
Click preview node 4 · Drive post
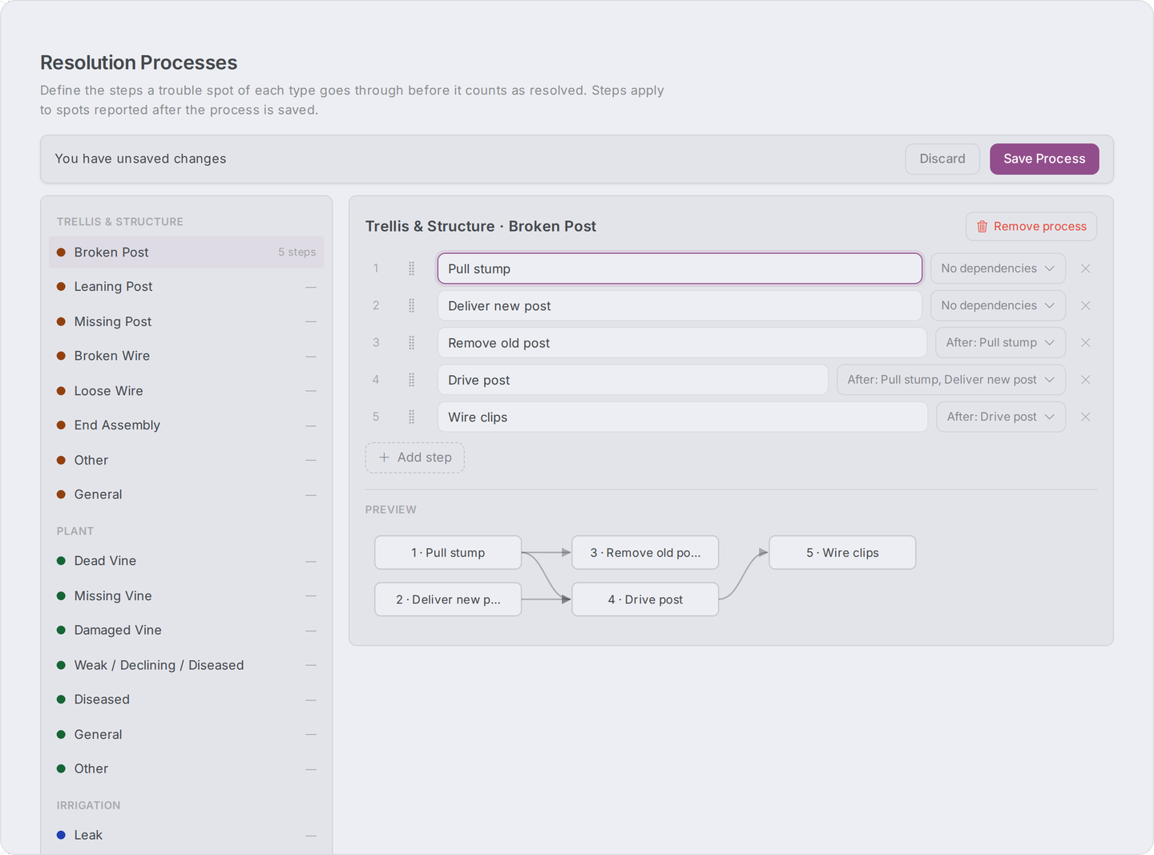click(x=645, y=599)
